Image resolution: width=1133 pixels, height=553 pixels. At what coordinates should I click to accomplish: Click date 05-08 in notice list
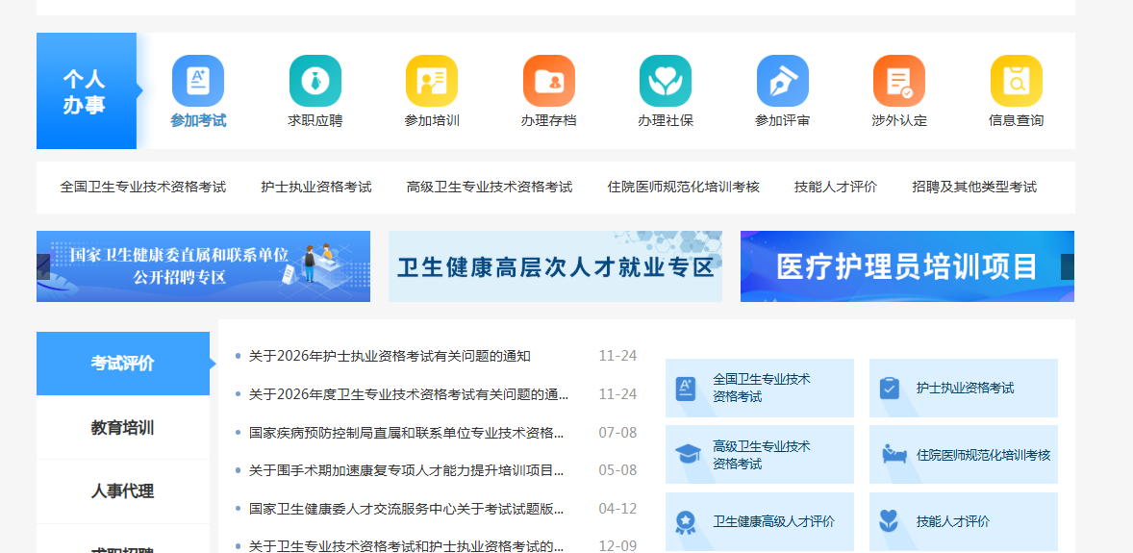(x=617, y=470)
